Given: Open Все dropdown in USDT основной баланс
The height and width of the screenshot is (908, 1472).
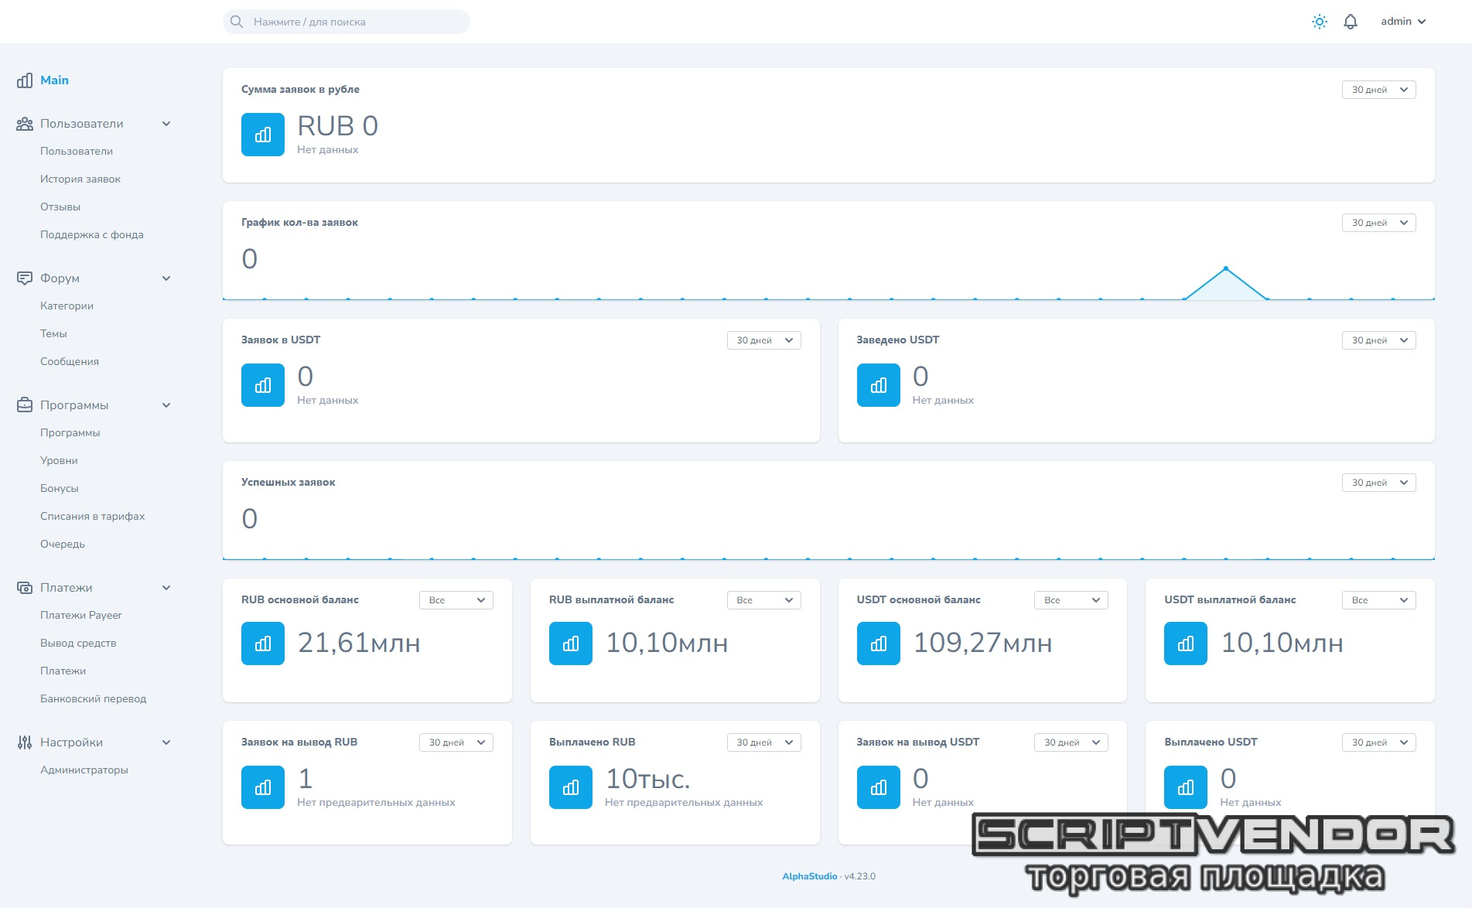Looking at the screenshot, I should tap(1071, 600).
